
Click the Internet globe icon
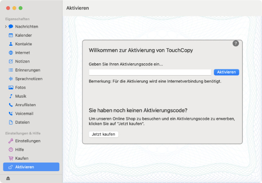(11, 53)
